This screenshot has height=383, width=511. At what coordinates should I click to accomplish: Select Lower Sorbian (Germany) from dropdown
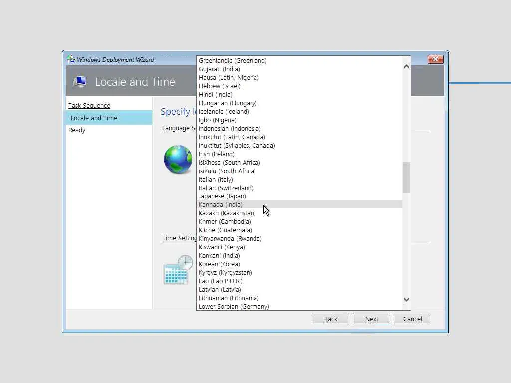(299, 306)
